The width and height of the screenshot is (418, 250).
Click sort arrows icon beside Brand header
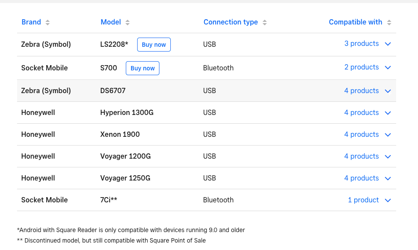click(x=48, y=22)
